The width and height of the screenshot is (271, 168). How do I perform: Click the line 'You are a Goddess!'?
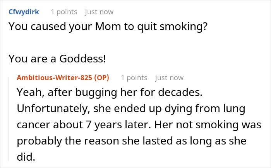click(57, 59)
